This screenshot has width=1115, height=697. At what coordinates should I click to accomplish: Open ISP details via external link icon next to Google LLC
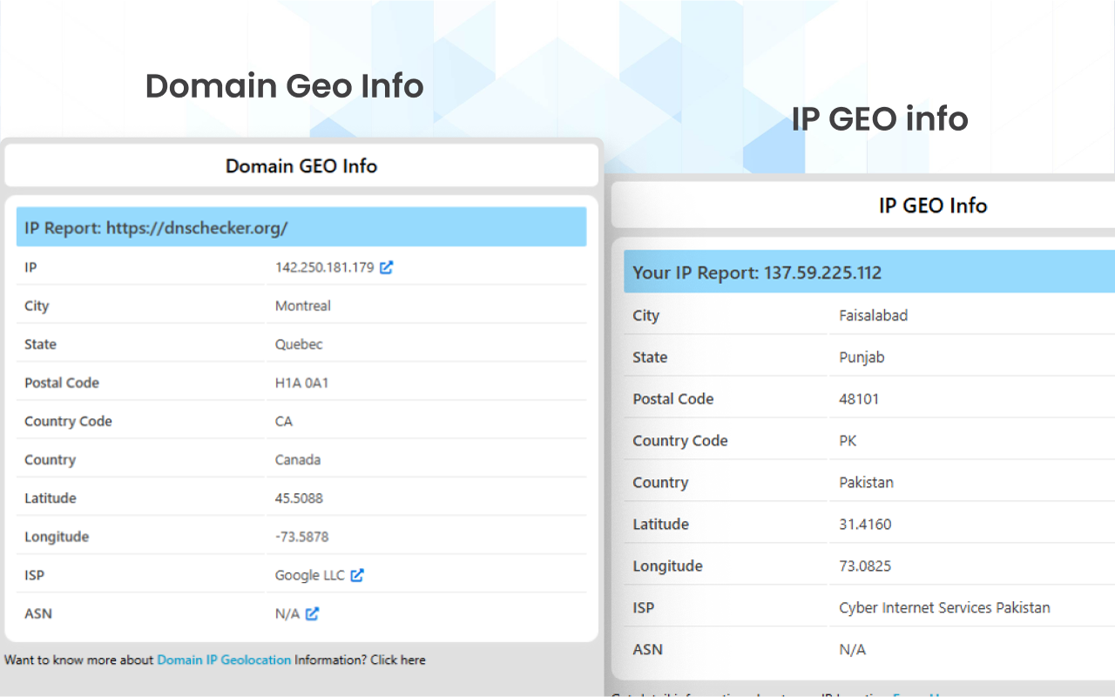coord(360,575)
